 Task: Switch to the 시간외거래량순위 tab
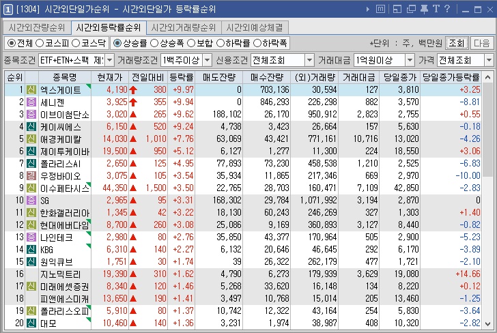coord(184,27)
